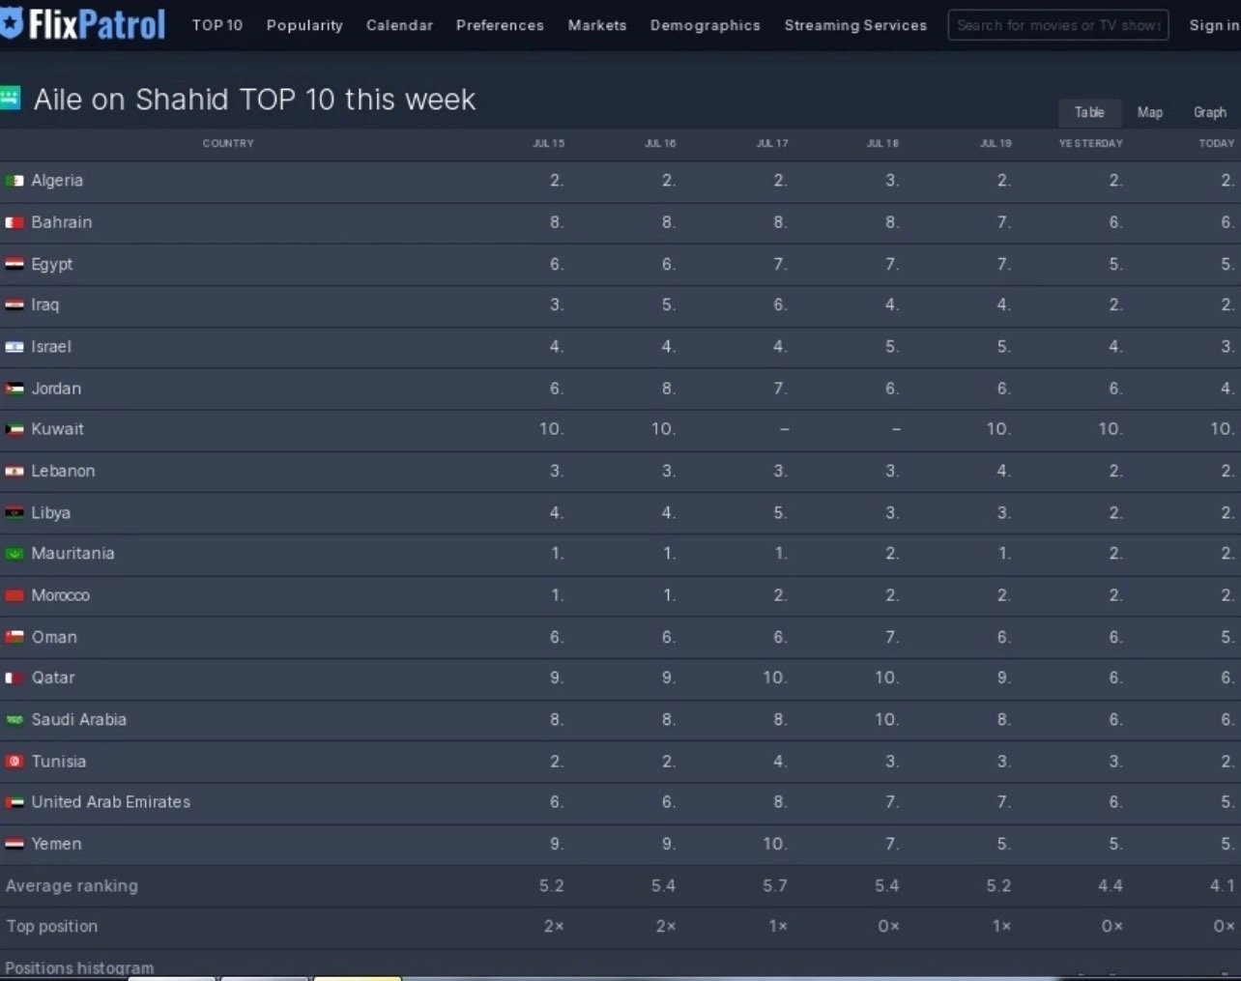Open the Israel country link

pyautogui.click(x=51, y=347)
